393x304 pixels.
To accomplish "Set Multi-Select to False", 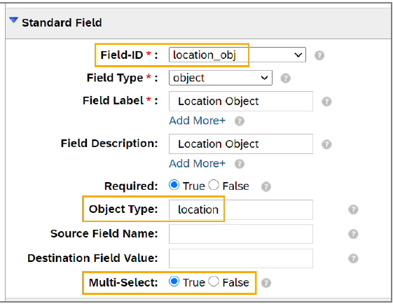I will 214,282.
